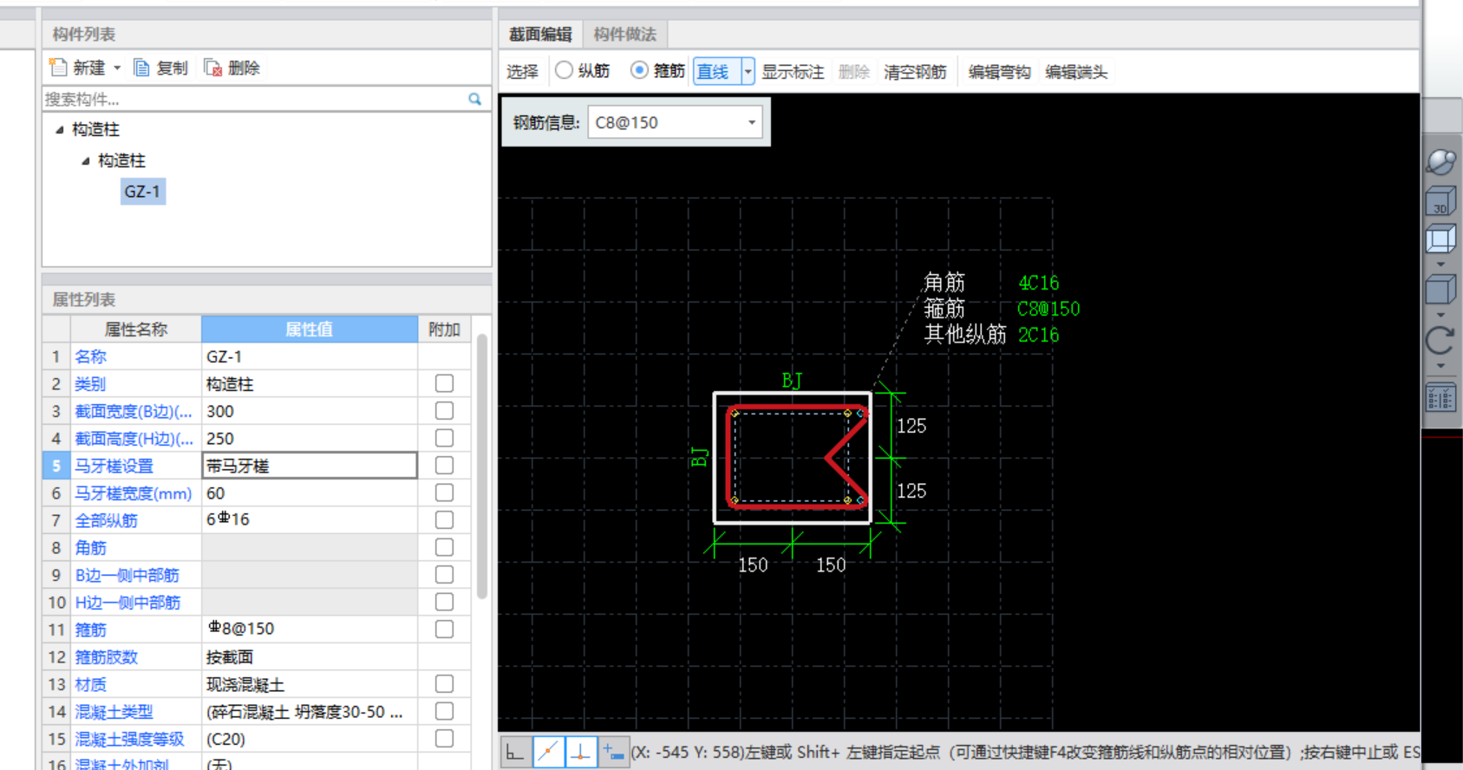Viewport: 1463px width, 770px height.
Task: Select the wireframe cube display icon
Action: click(x=1440, y=238)
